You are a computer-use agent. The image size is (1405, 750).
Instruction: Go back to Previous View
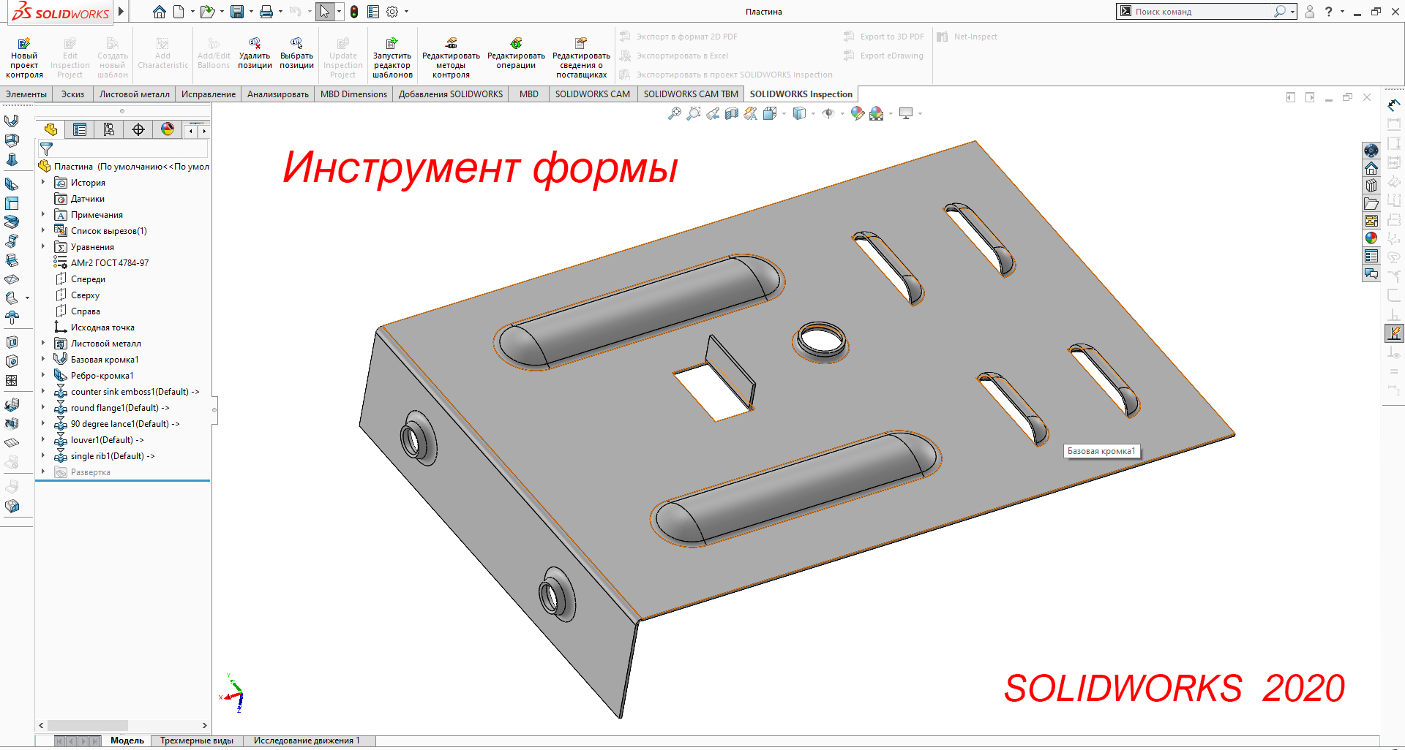pyautogui.click(x=712, y=113)
